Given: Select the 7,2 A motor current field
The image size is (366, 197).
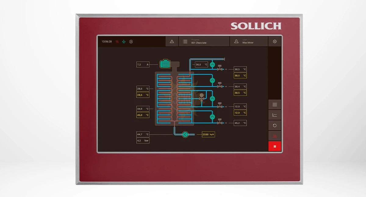Looking at the screenshot, I should [x=143, y=64].
